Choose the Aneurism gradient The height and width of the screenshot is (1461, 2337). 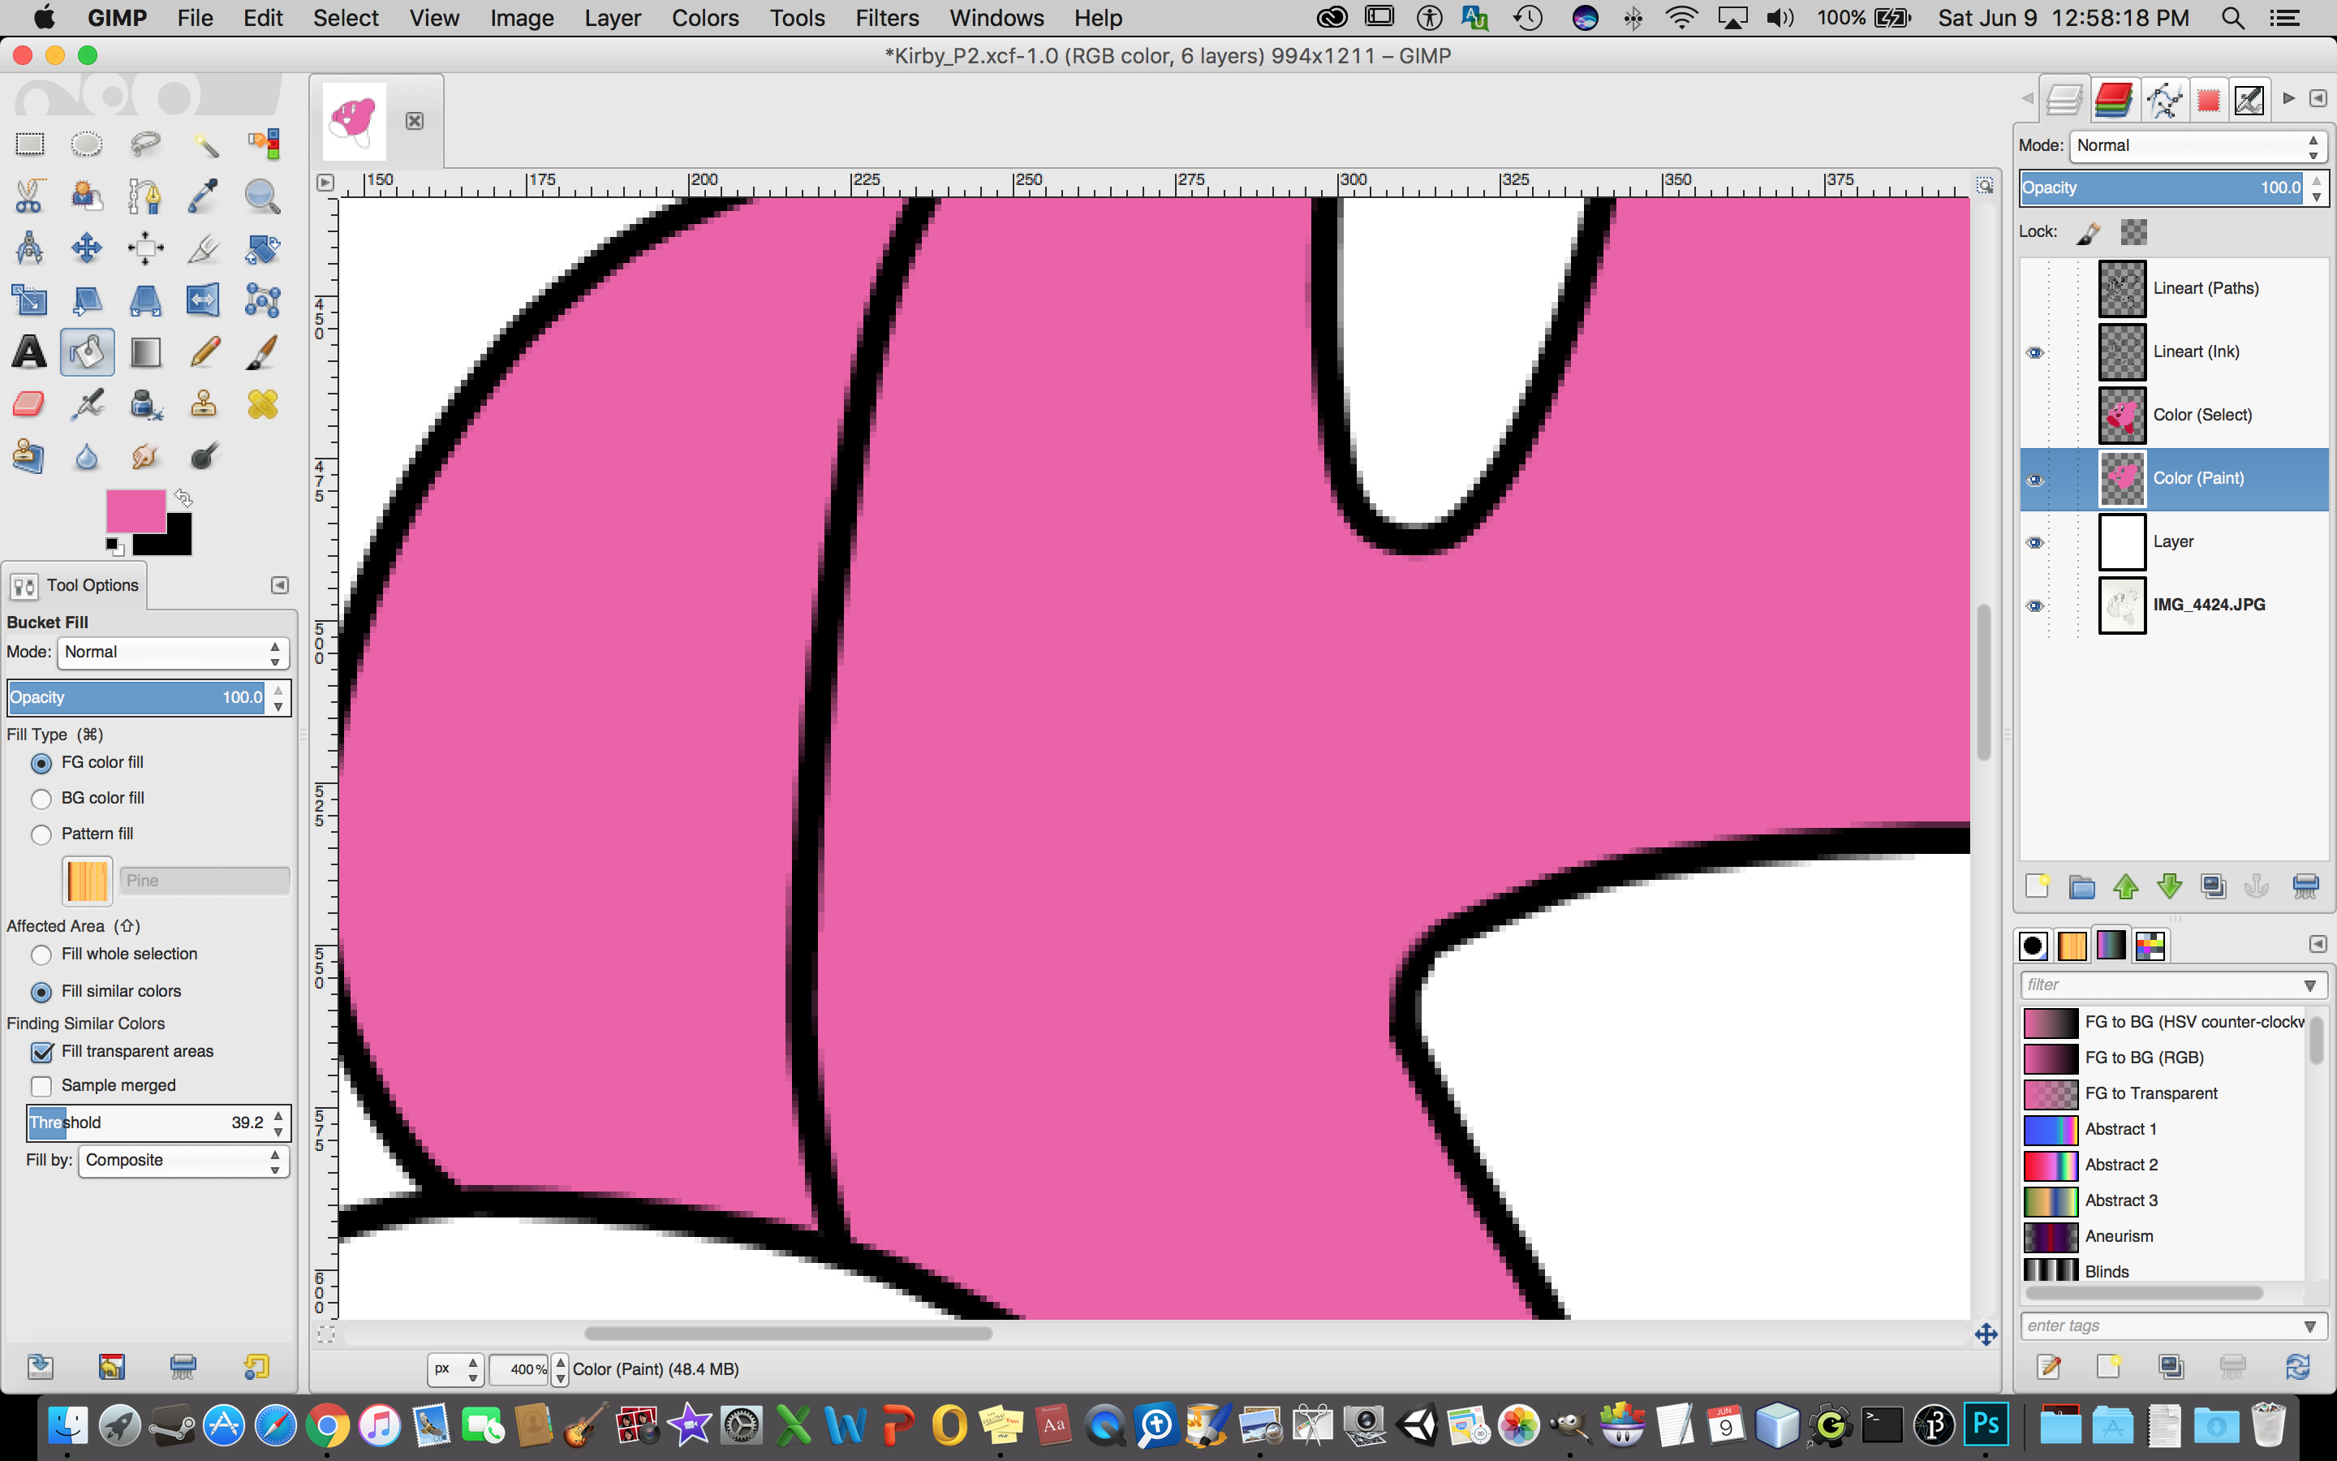click(2164, 1237)
